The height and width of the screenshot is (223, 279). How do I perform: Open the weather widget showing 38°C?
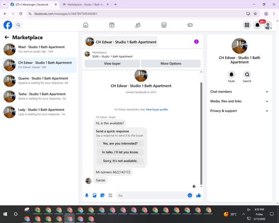tap(230, 214)
